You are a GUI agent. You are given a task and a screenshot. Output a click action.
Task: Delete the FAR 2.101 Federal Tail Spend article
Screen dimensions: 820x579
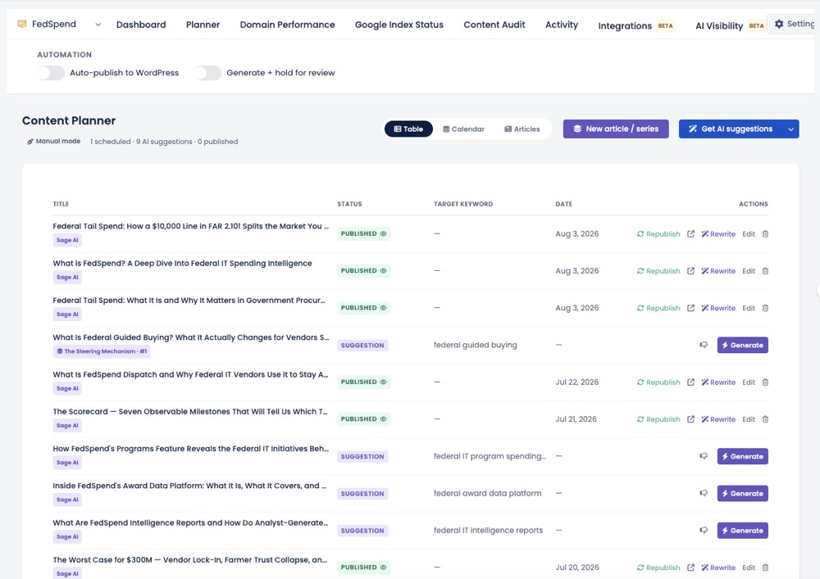[765, 234]
